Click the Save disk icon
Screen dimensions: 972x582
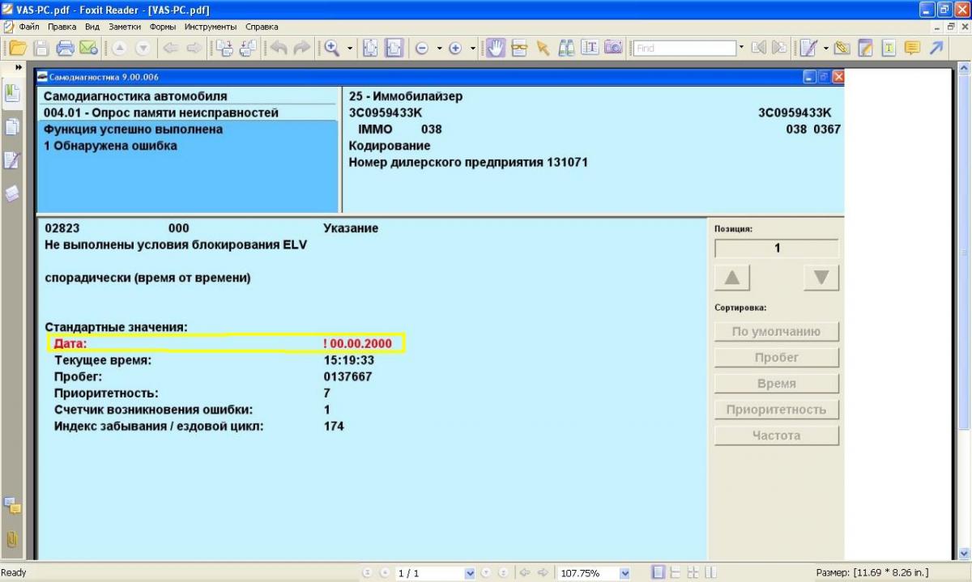(42, 48)
